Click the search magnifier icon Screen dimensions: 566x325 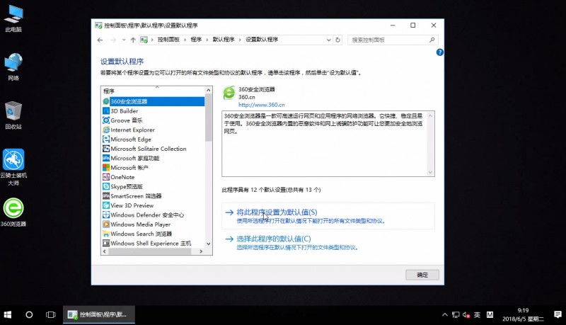pyautogui.click(x=432, y=40)
